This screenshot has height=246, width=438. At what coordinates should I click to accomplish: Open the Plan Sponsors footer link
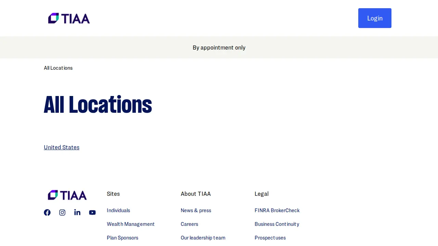coord(123,238)
